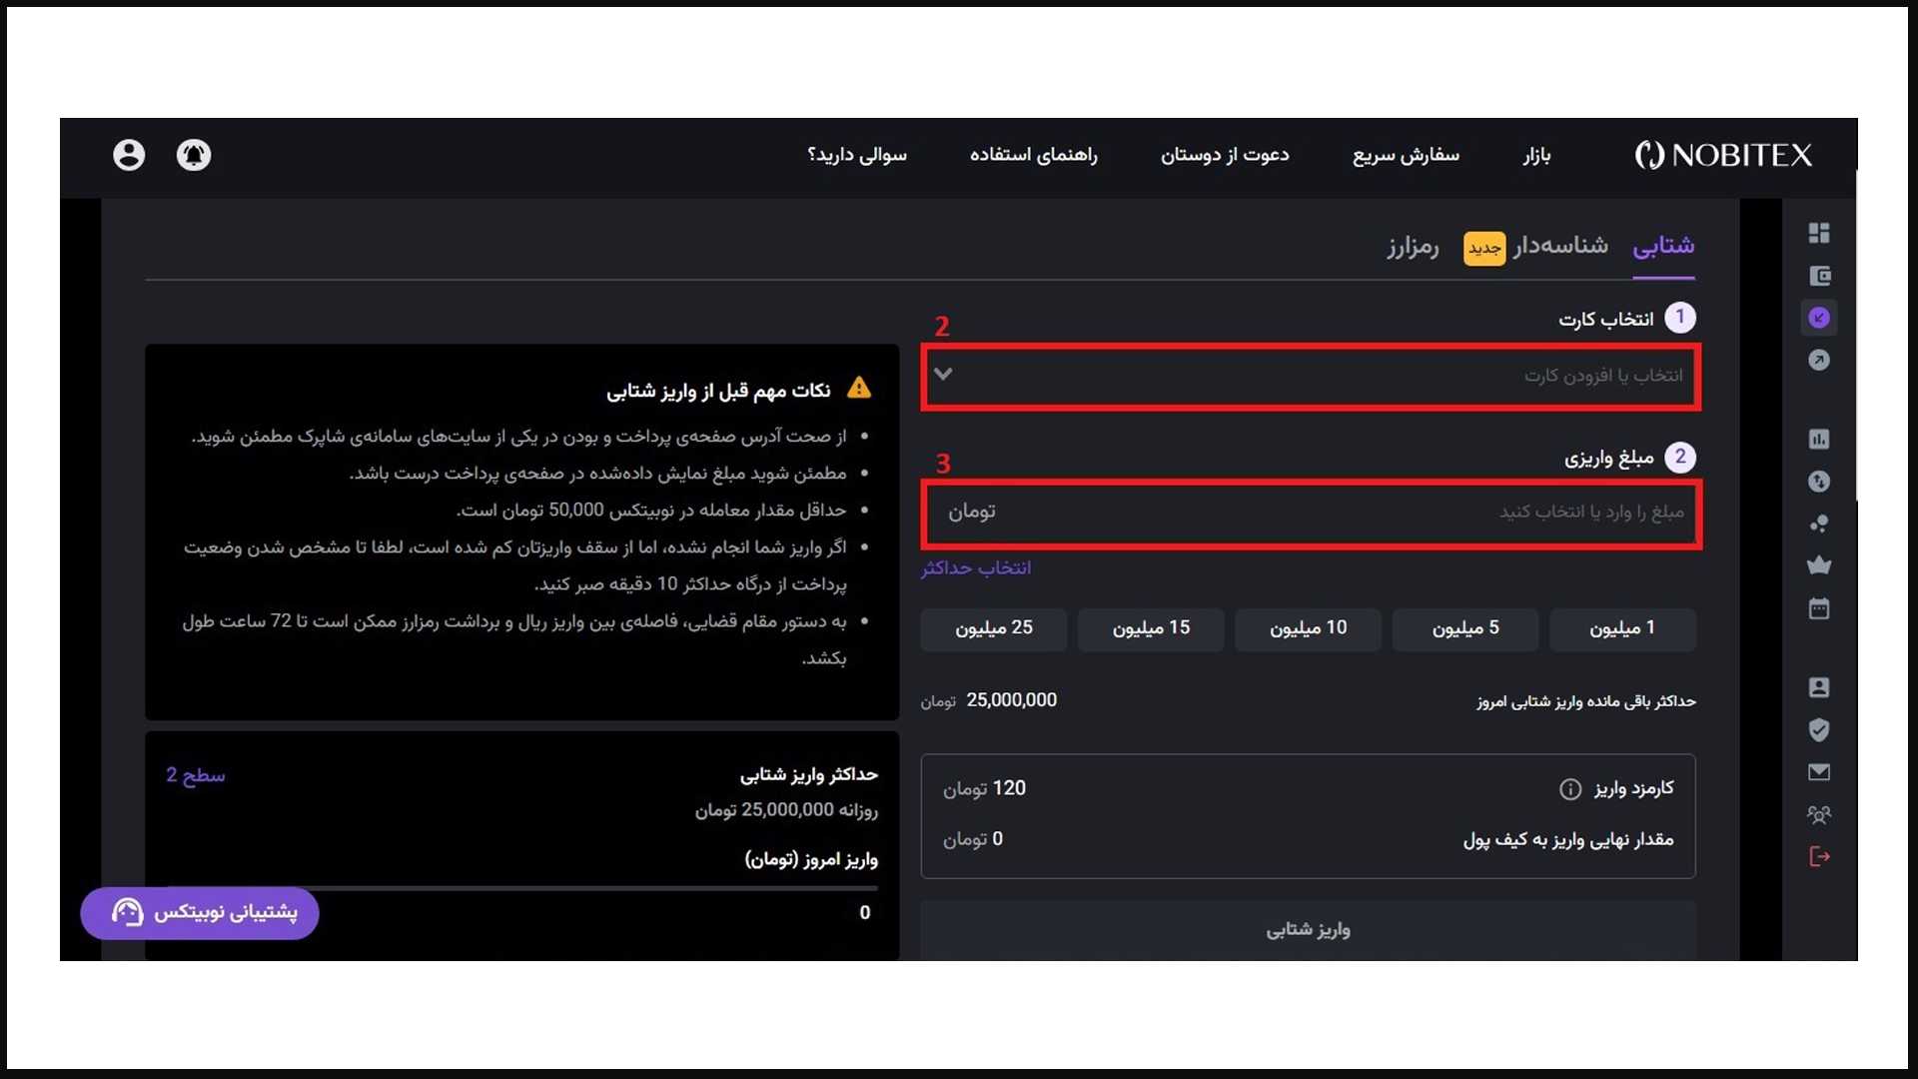This screenshot has height=1079, width=1918.
Task: Open the سوالی دارید؟ menu item
Action: (857, 155)
